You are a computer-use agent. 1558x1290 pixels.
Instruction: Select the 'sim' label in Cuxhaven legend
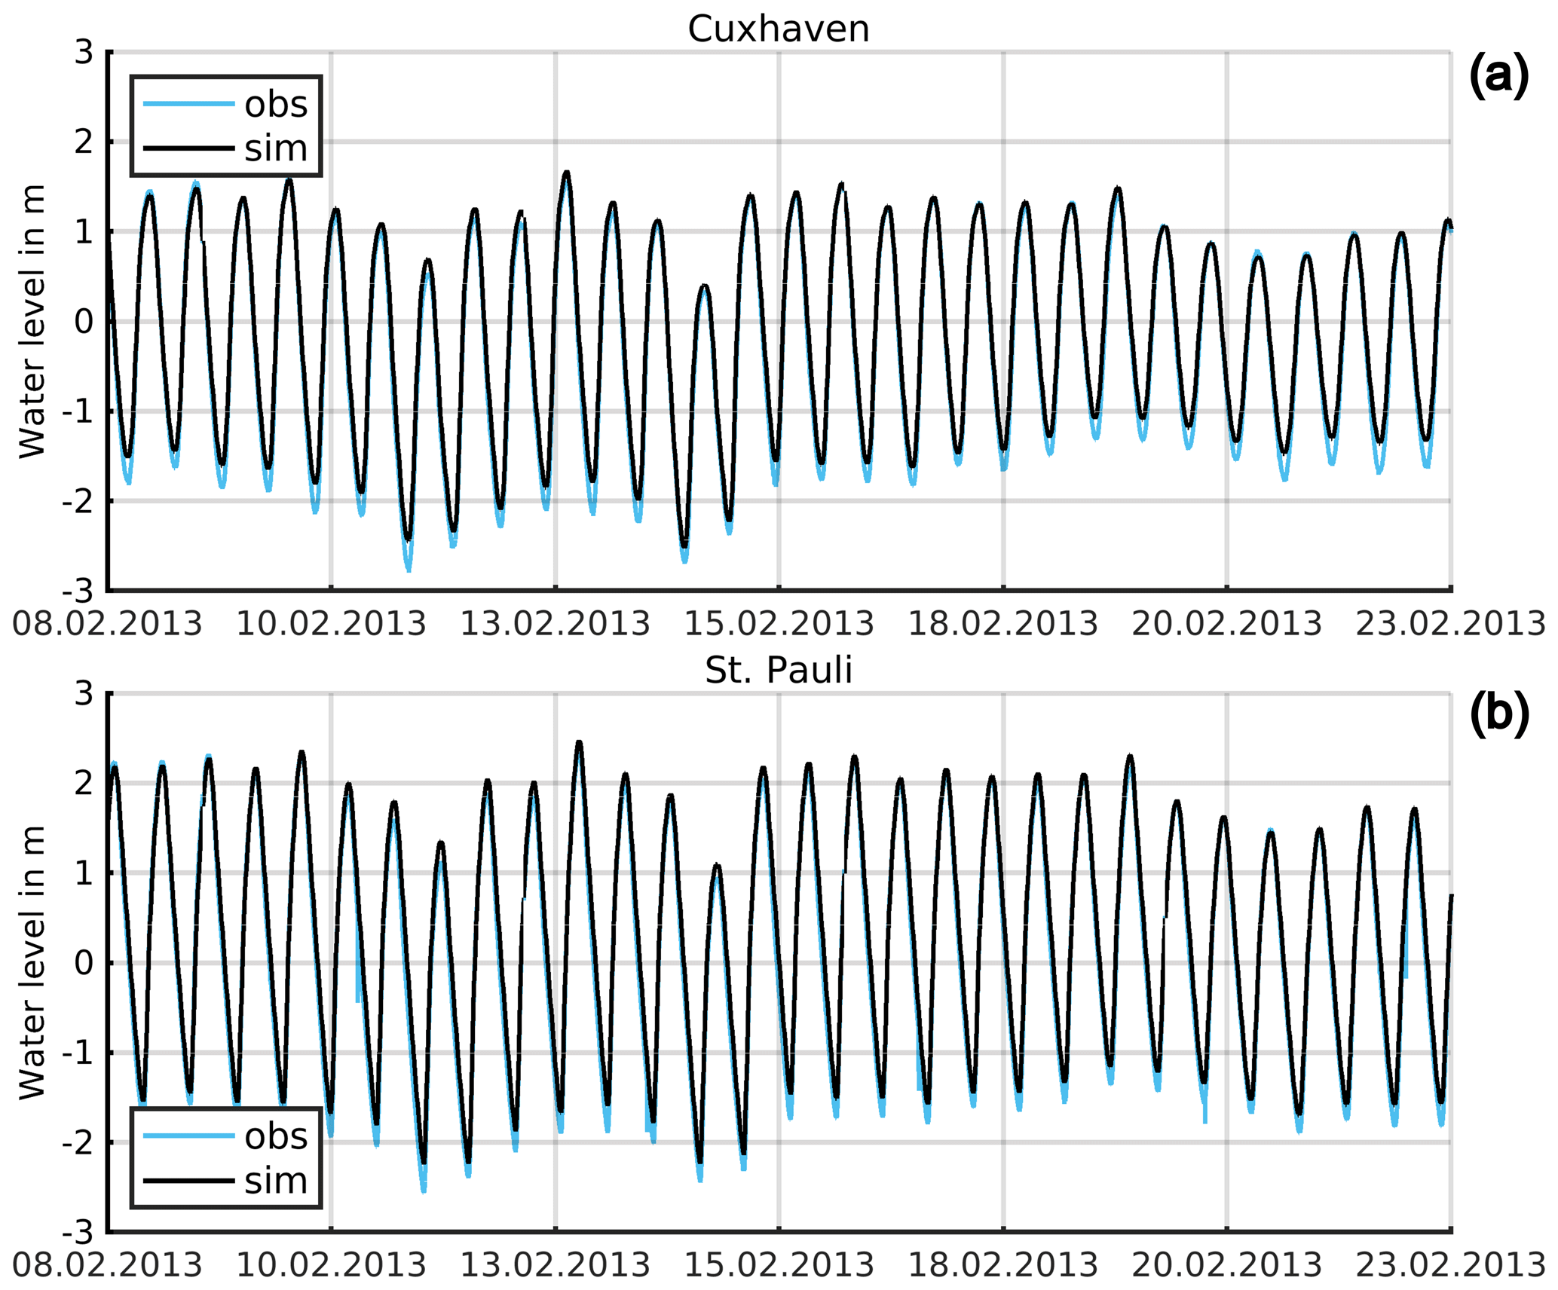tap(276, 148)
